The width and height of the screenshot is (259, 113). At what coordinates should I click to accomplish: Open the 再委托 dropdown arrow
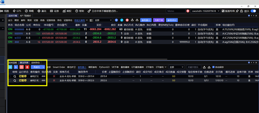click(43, 67)
